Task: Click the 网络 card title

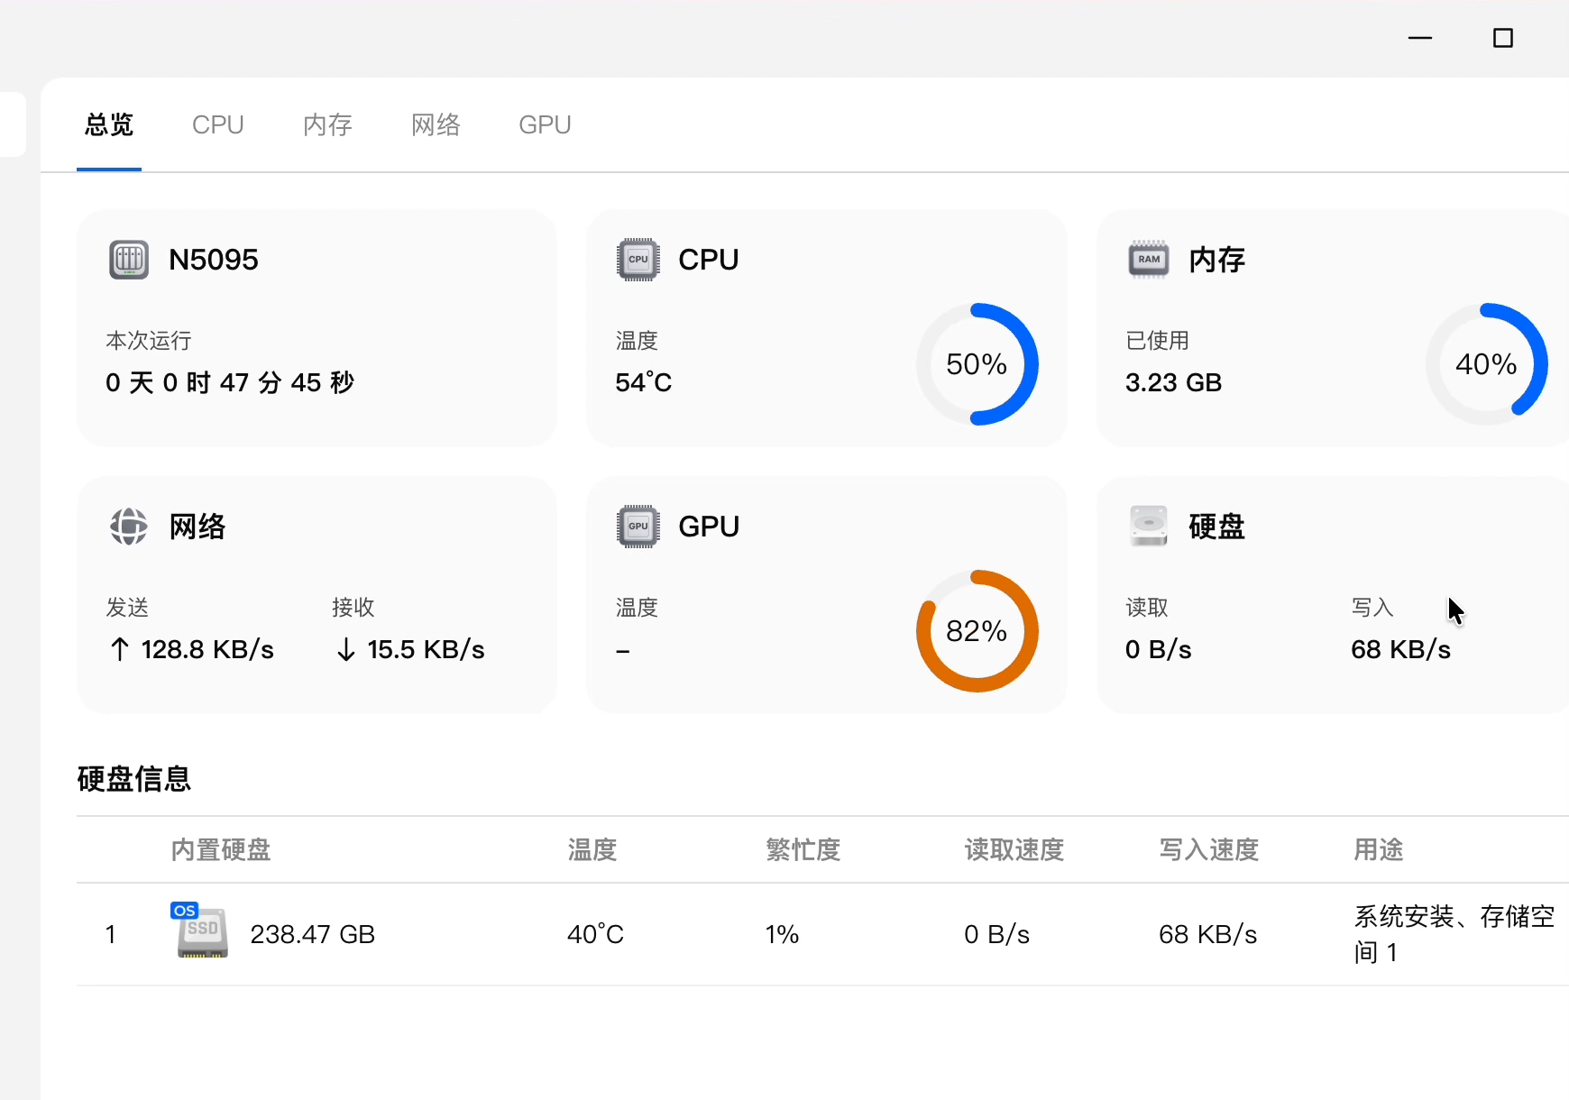Action: click(197, 527)
